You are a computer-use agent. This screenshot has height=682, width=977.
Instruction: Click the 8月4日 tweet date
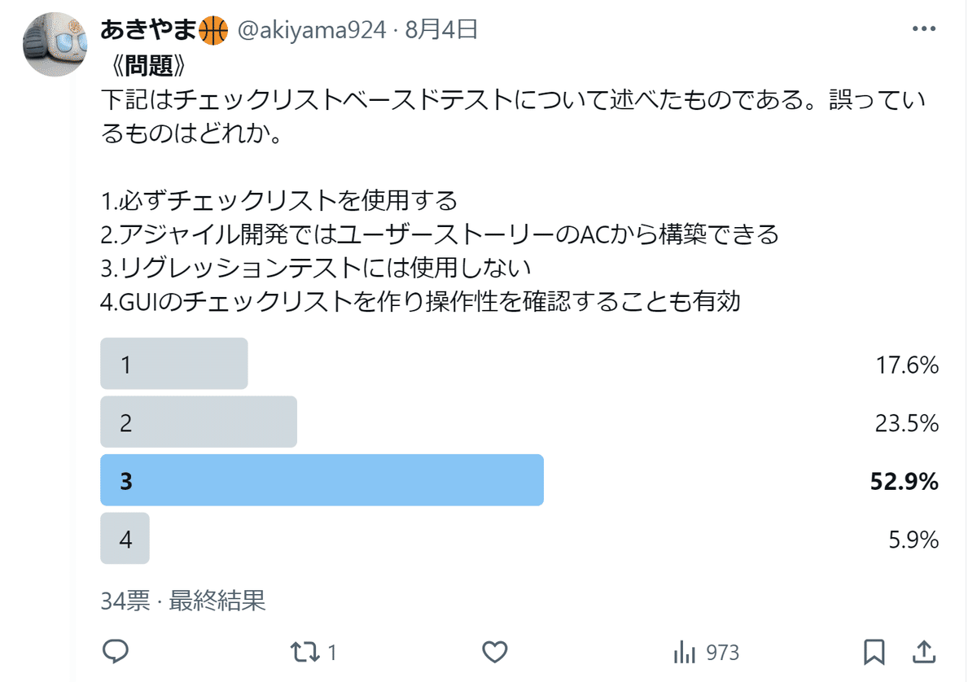tap(440, 30)
